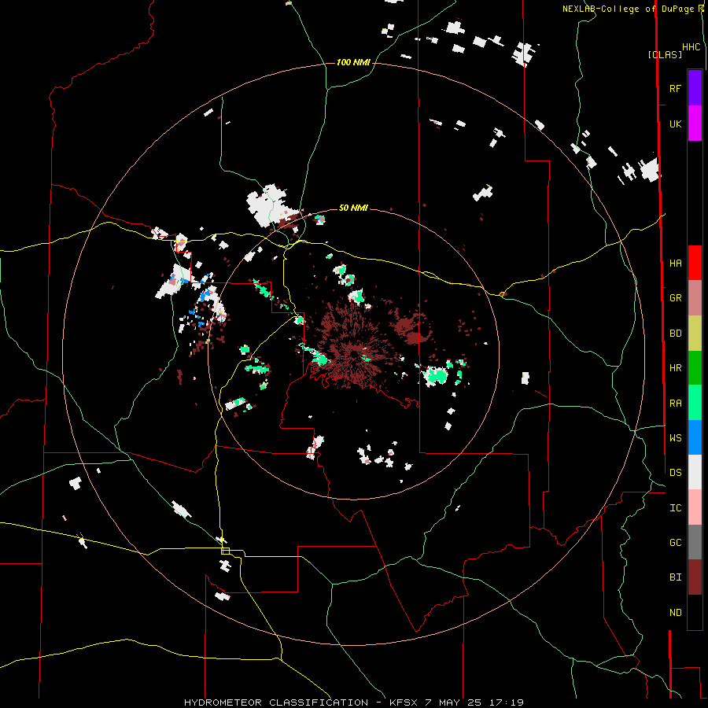Select the BD yellow legend swatch
The height and width of the screenshot is (708, 708).
[x=695, y=333]
